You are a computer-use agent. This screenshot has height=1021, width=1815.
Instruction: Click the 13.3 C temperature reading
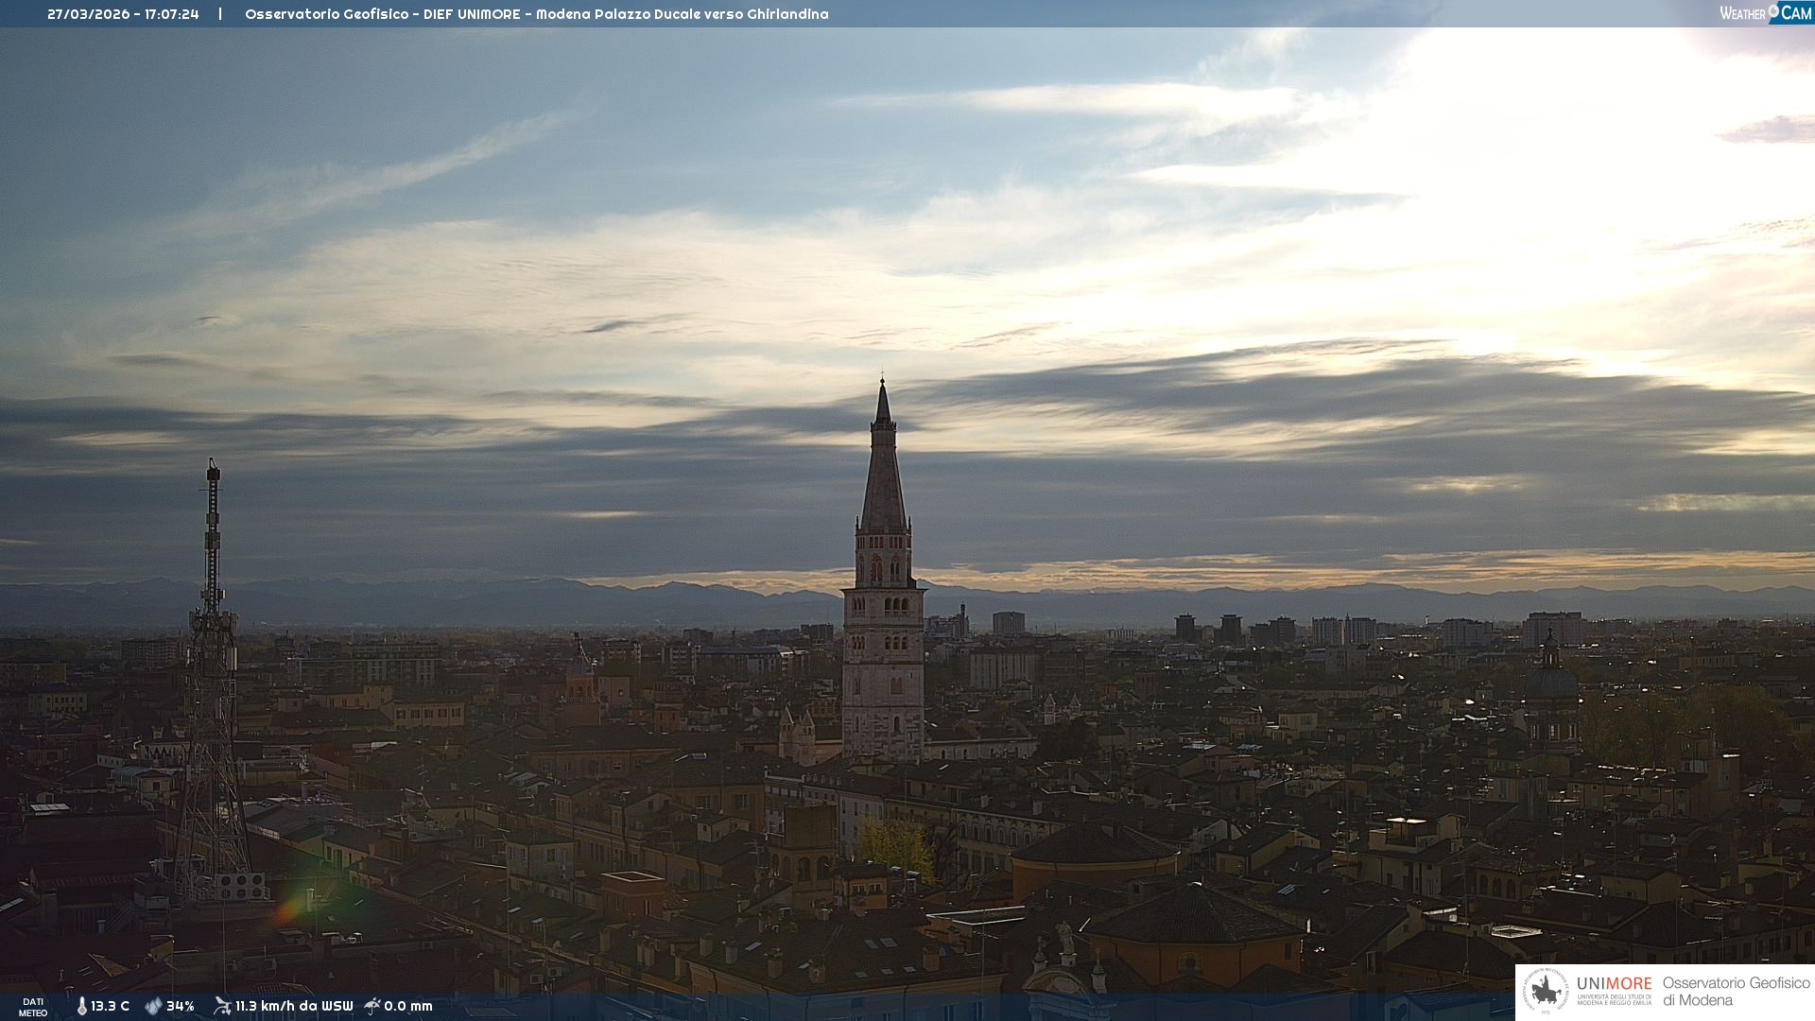pyautogui.click(x=111, y=1006)
